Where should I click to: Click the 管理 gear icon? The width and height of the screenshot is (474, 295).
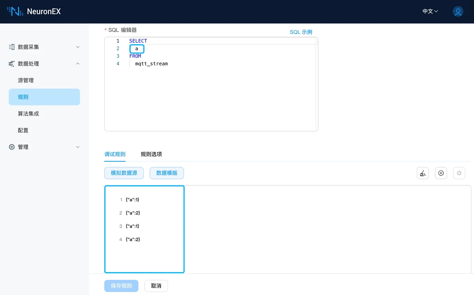pos(12,147)
